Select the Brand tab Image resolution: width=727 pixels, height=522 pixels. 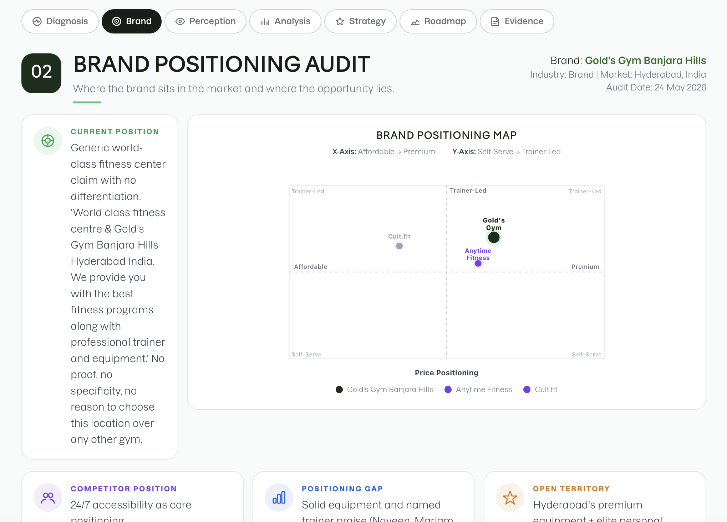pyautogui.click(x=132, y=21)
